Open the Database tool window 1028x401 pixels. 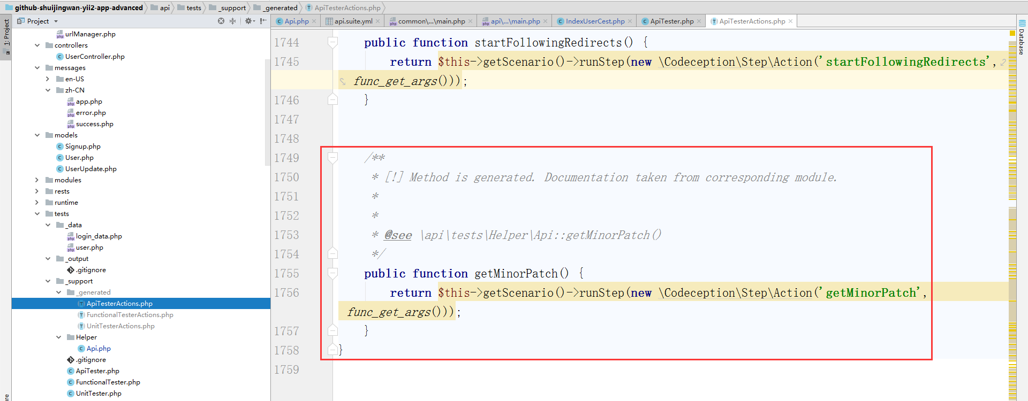point(1022,37)
